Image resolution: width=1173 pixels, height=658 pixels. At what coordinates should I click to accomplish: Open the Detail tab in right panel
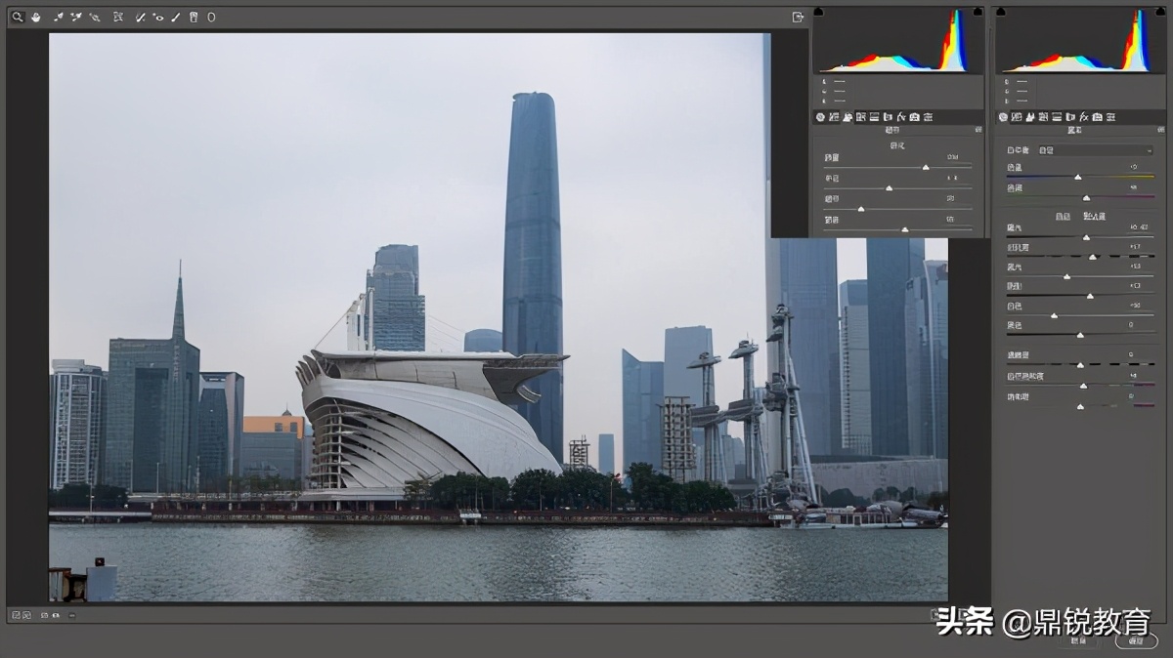[1029, 117]
